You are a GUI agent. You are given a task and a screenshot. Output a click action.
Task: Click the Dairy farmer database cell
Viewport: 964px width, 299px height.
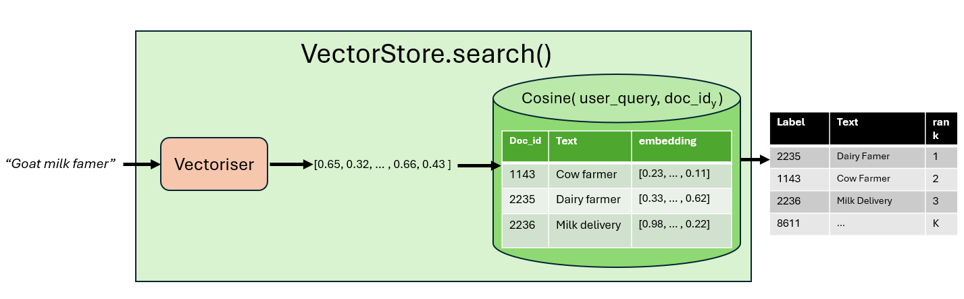(x=588, y=199)
